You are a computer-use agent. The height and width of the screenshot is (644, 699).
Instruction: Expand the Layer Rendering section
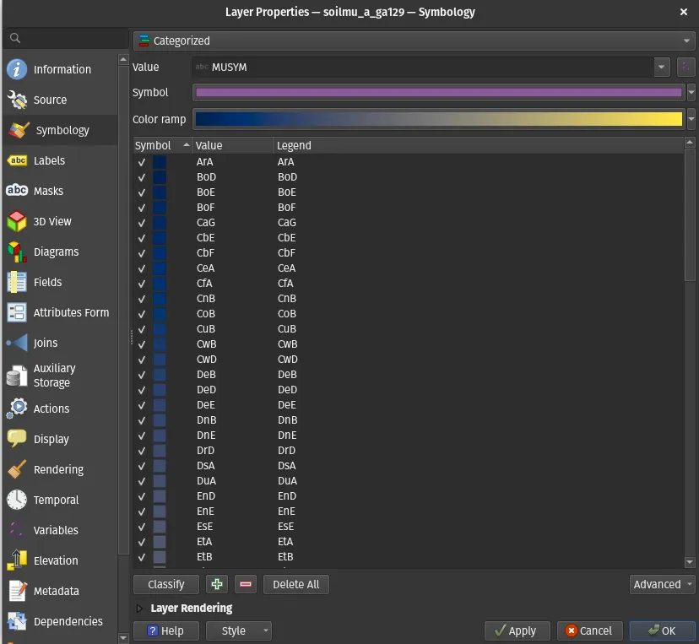(139, 608)
